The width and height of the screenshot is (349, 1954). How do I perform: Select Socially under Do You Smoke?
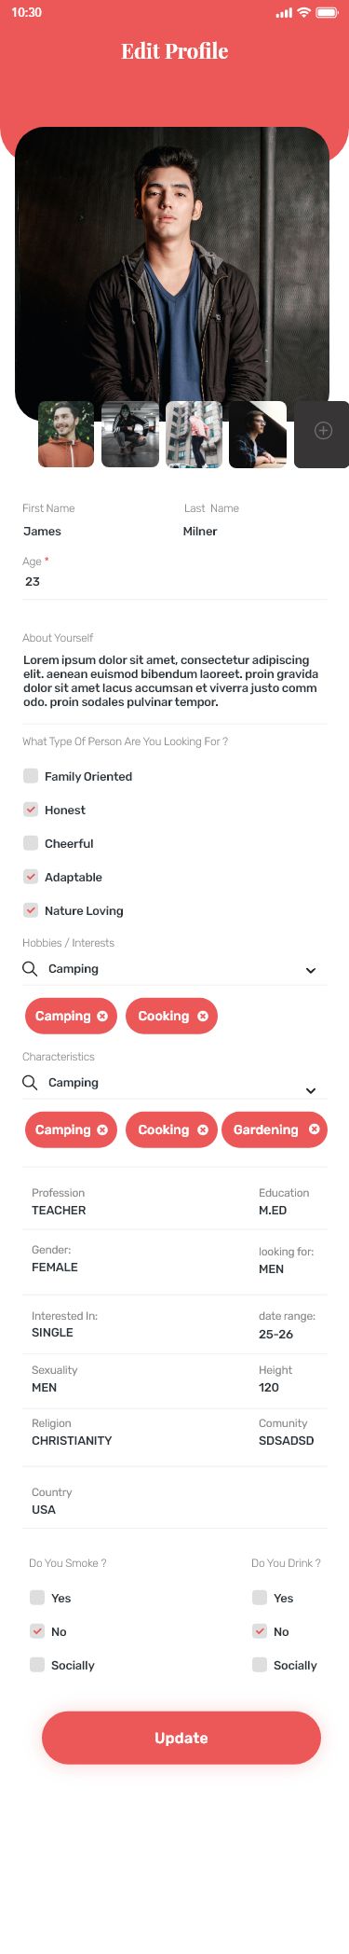pos(37,1664)
